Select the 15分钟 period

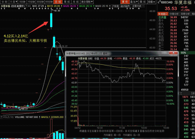tap(31, 2)
